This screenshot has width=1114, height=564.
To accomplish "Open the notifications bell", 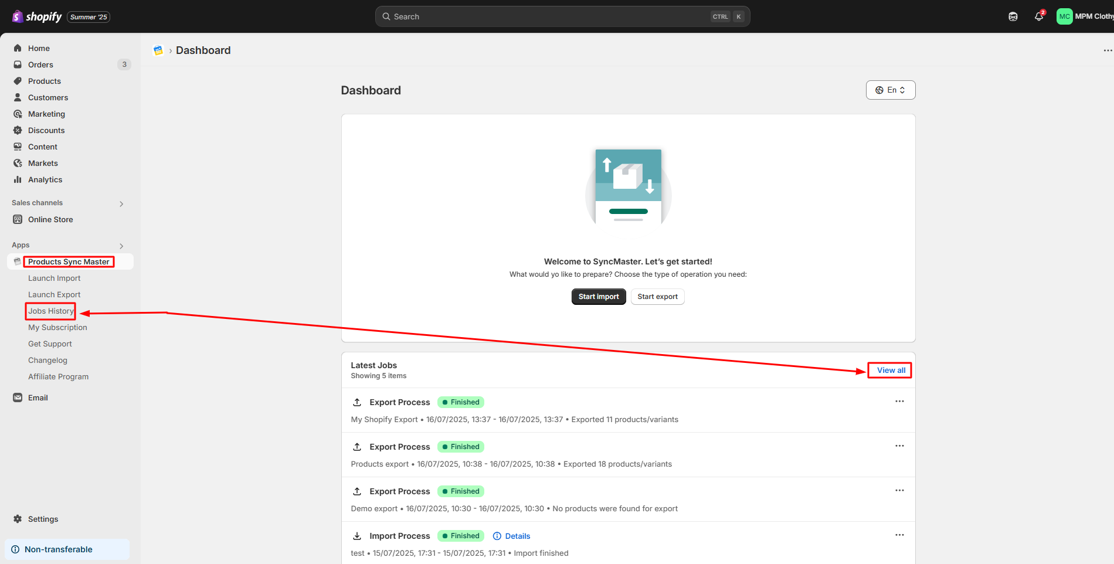I will [x=1039, y=16].
